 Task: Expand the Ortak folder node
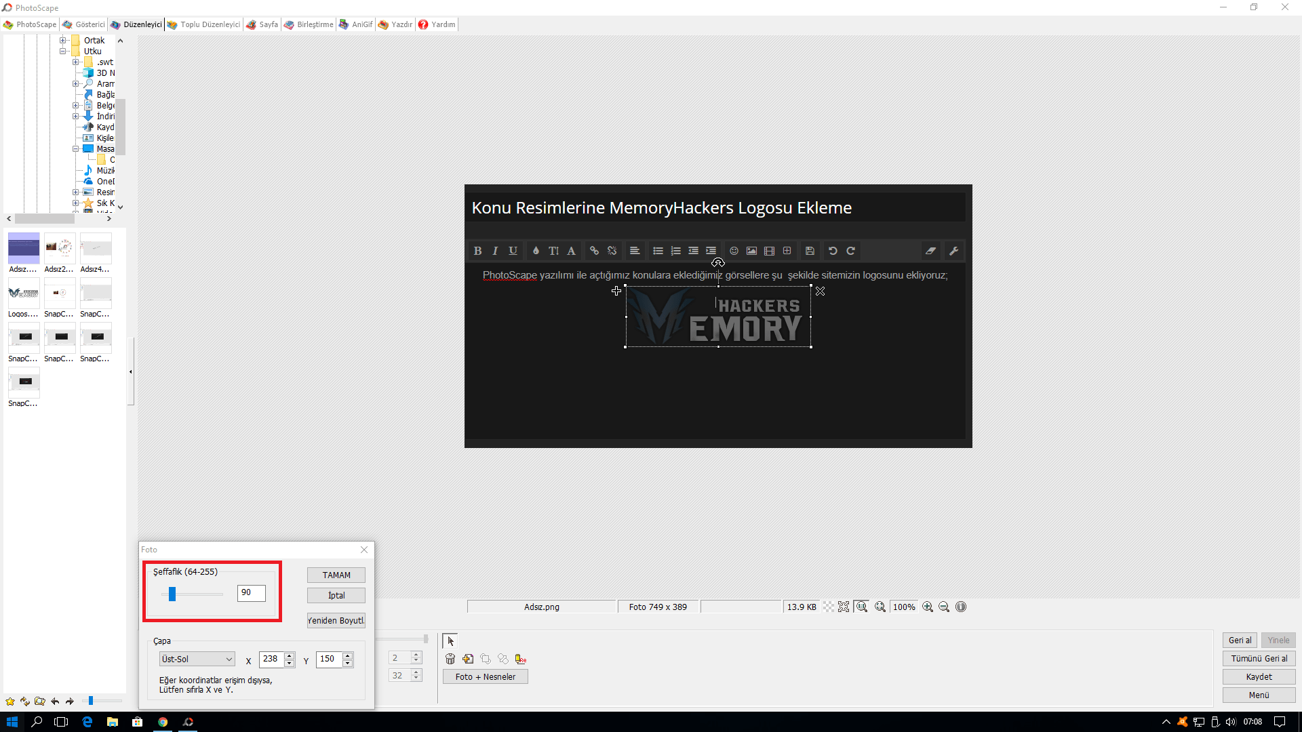pyautogui.click(x=62, y=41)
